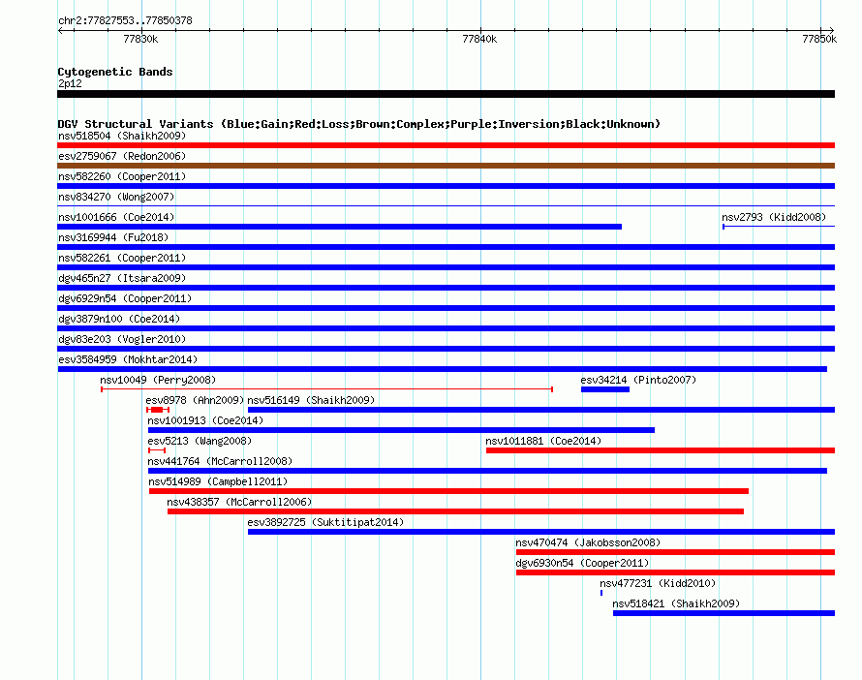Open the nsv1011881 (Coe2014) variant label
Viewport: 862px width, 680px height.
coord(543,441)
